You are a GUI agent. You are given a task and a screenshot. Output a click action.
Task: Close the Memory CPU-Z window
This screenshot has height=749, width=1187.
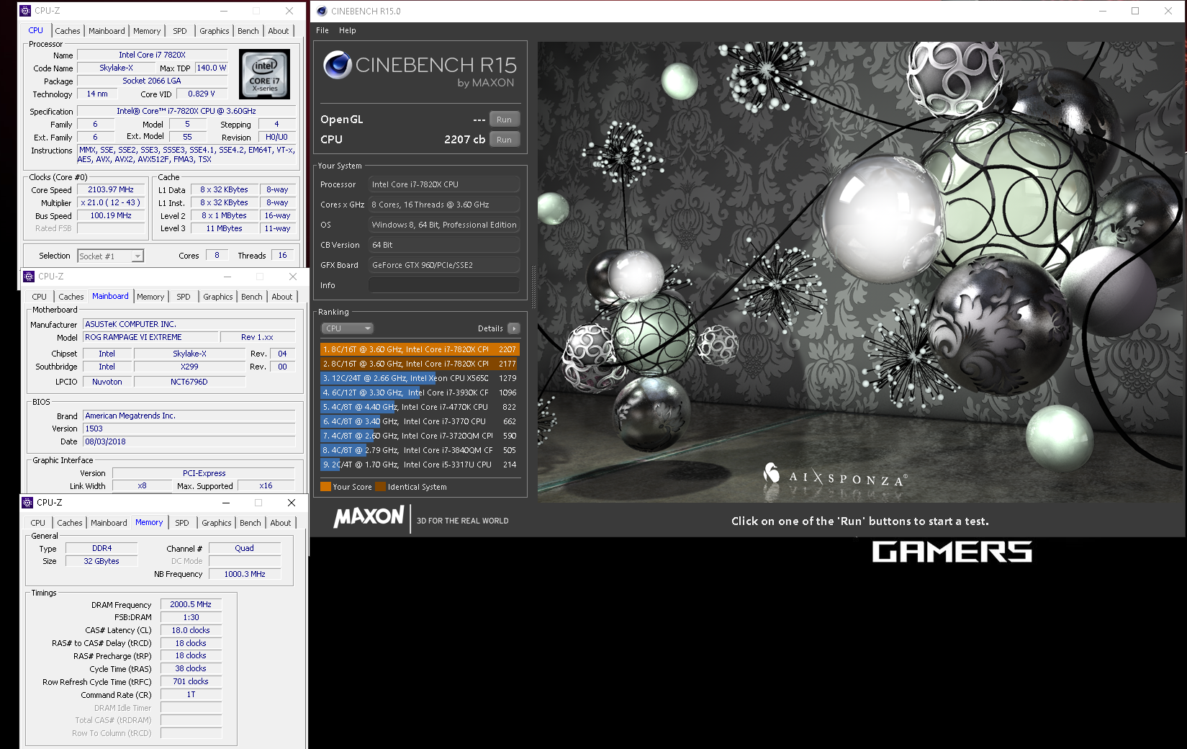click(292, 503)
